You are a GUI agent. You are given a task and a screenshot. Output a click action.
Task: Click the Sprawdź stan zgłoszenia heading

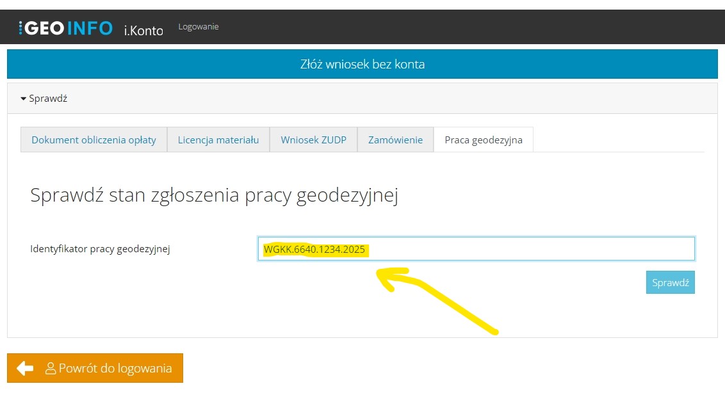(214, 195)
